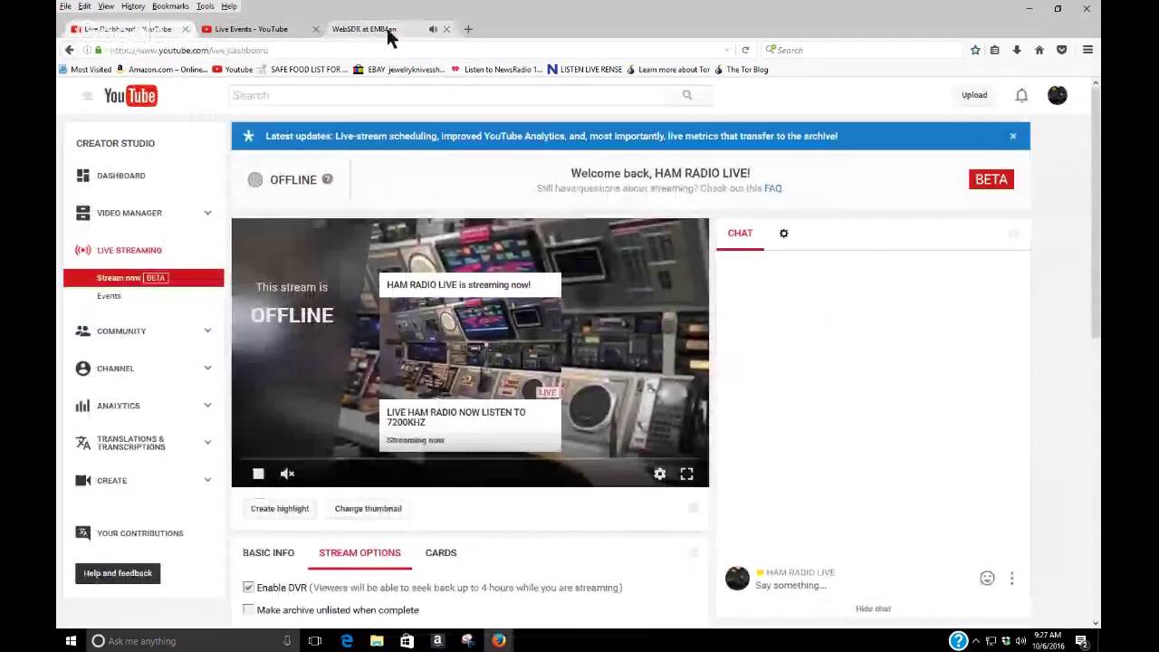Open the File menu

[x=65, y=6]
